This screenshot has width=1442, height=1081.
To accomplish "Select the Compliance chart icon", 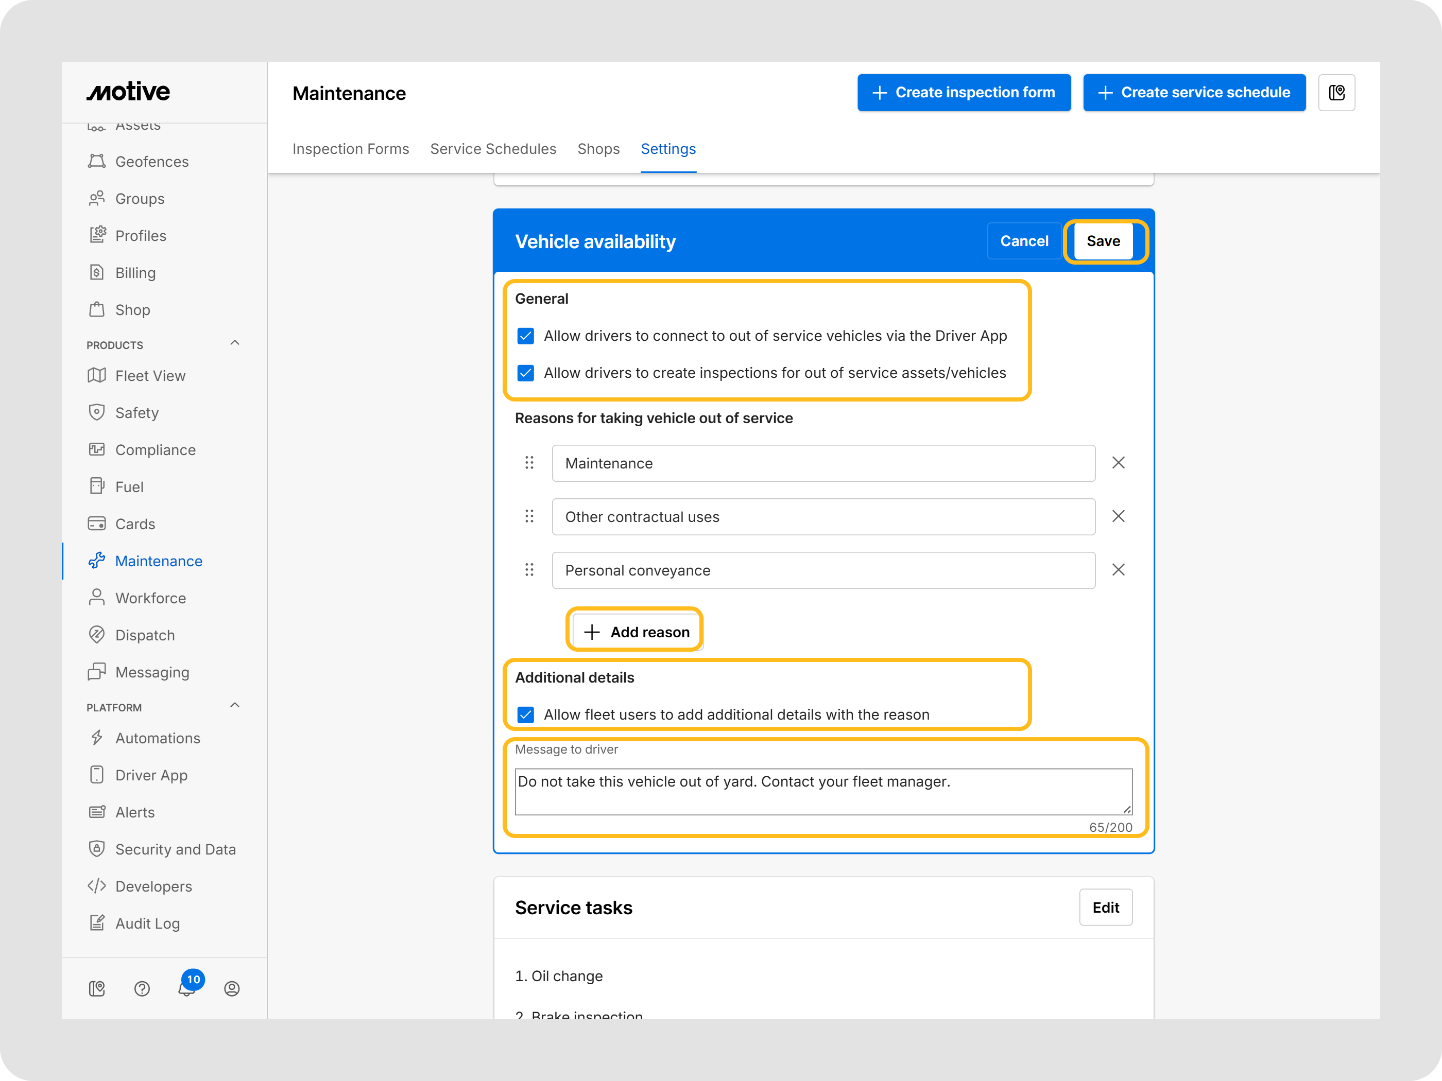I will pyautogui.click(x=96, y=449).
